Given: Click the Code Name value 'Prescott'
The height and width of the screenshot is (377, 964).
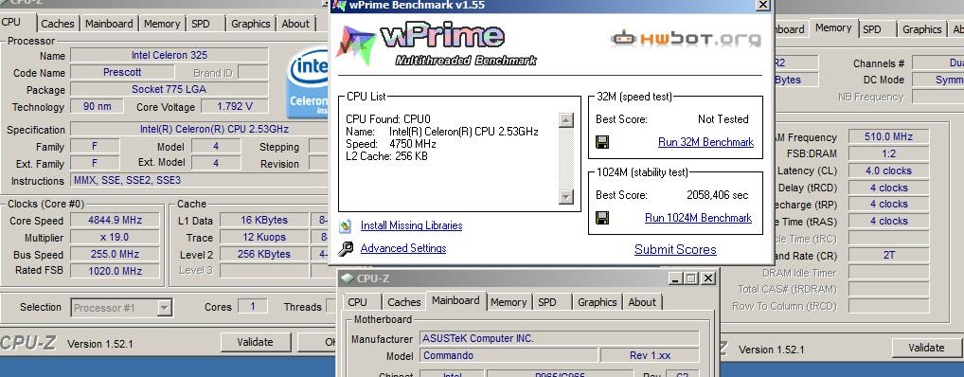Looking at the screenshot, I should click(x=122, y=73).
